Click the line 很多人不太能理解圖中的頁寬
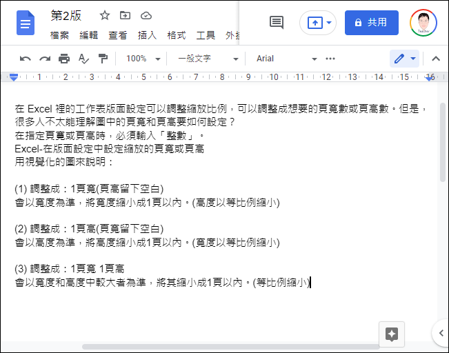The image size is (449, 353). pos(125,122)
